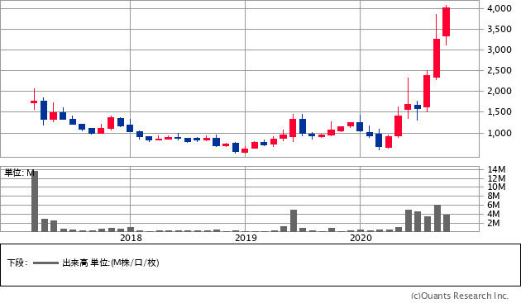Click the 下段: legend label
The width and height of the screenshot is (521, 303).
17,263
